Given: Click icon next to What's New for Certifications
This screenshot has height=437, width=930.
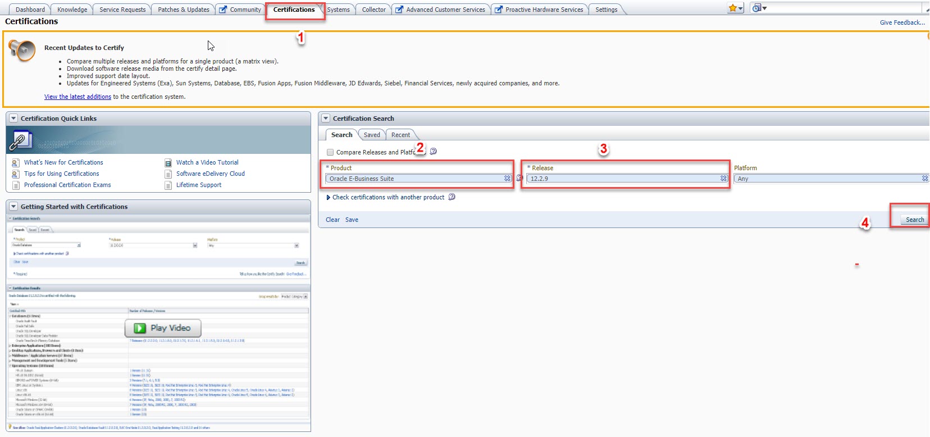Looking at the screenshot, I should pos(16,163).
